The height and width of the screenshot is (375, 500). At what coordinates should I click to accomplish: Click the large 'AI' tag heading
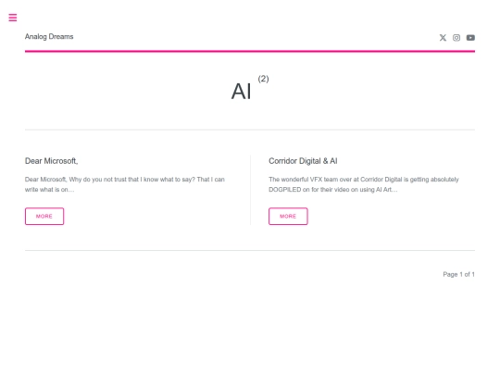241,92
